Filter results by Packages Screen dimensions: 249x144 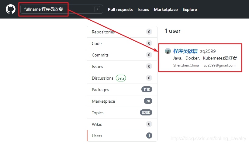coord(122,90)
